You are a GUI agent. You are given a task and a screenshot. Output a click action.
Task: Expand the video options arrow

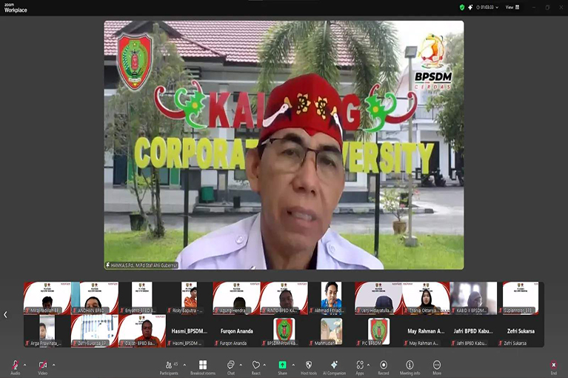click(53, 364)
